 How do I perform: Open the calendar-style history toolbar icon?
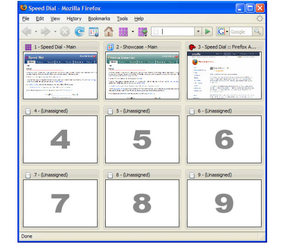94,32
